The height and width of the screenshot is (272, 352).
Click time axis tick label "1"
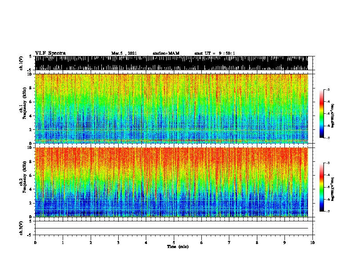(x=63, y=243)
